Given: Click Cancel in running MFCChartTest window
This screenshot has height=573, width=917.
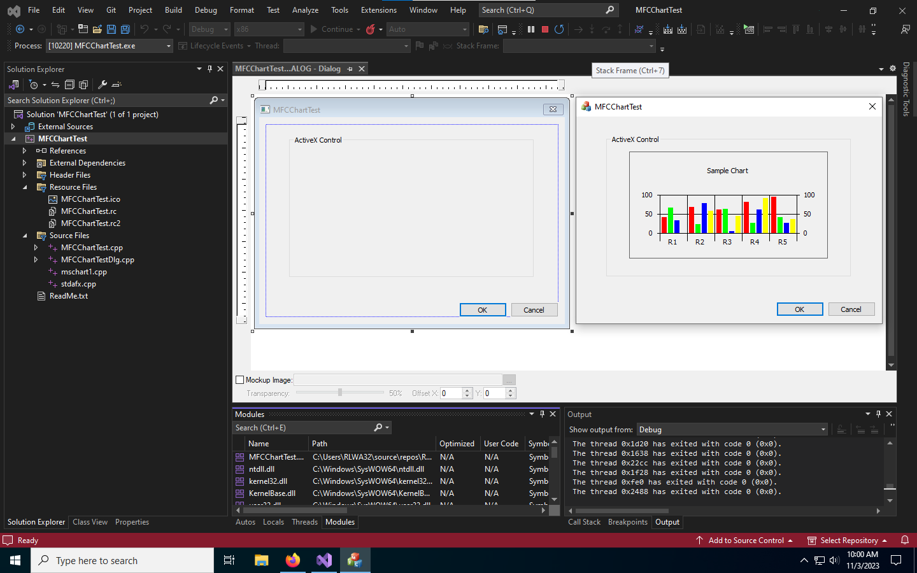Looking at the screenshot, I should click(x=851, y=309).
